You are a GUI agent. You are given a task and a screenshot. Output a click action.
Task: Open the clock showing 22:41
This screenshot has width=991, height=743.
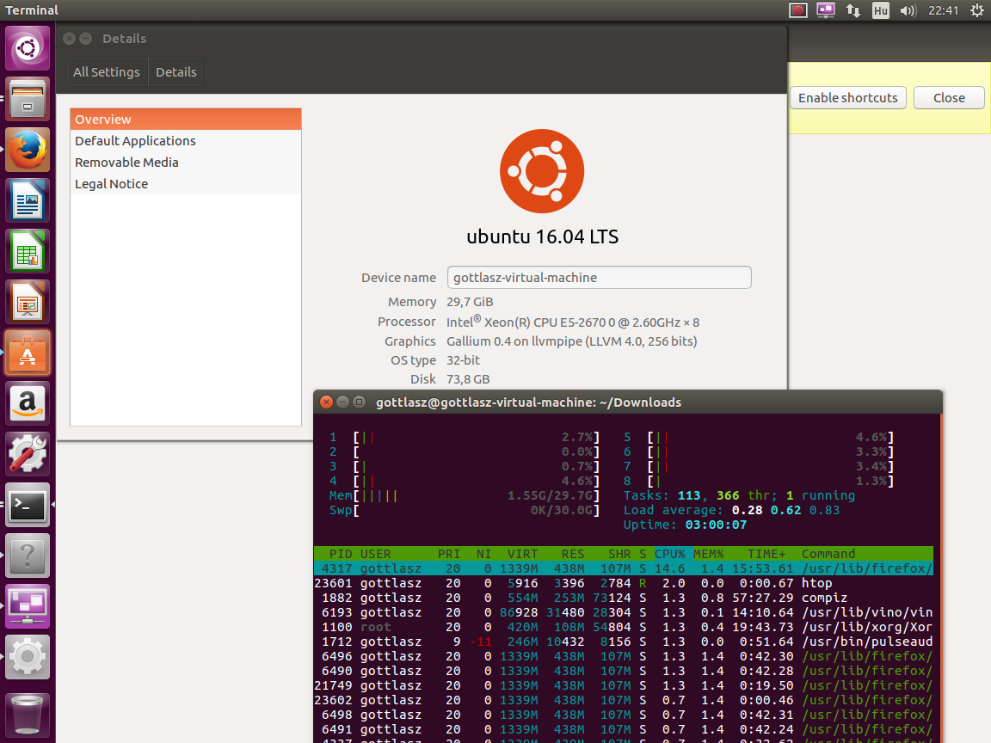click(943, 10)
